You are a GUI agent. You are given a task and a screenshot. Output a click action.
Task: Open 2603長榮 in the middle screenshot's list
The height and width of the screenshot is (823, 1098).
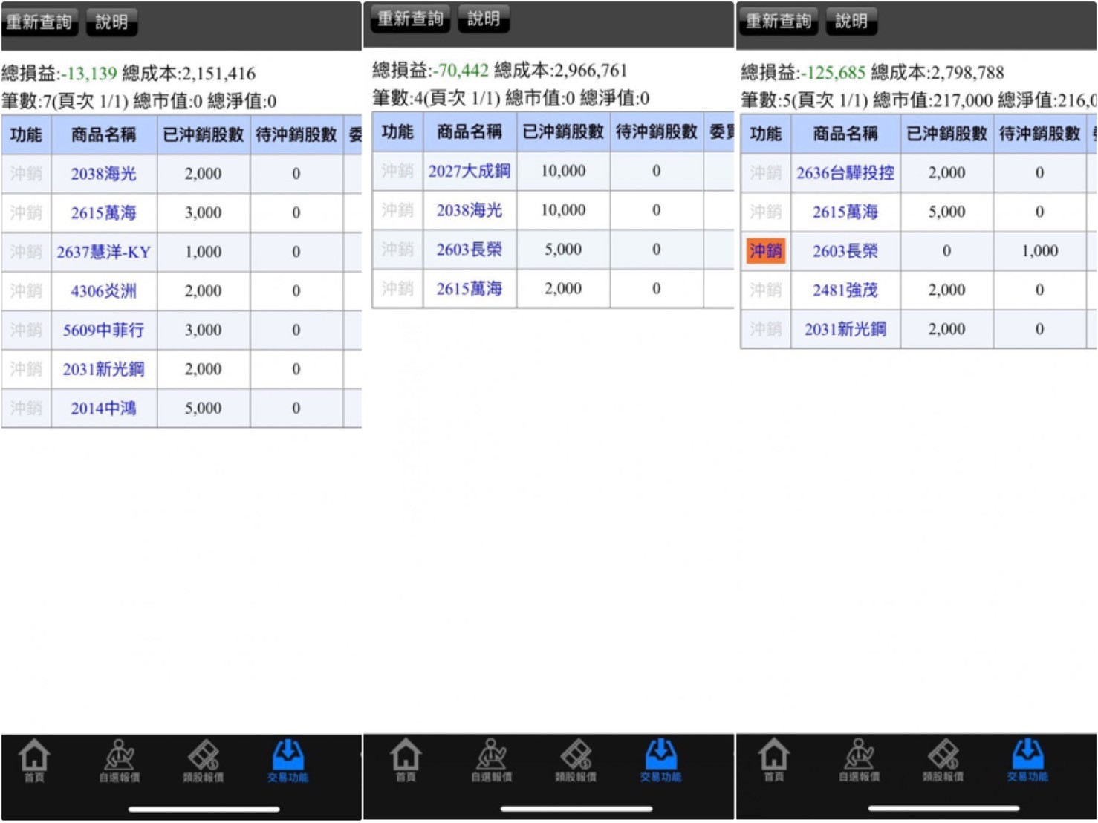coord(470,250)
